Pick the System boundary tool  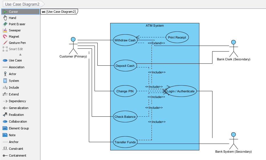(21, 81)
